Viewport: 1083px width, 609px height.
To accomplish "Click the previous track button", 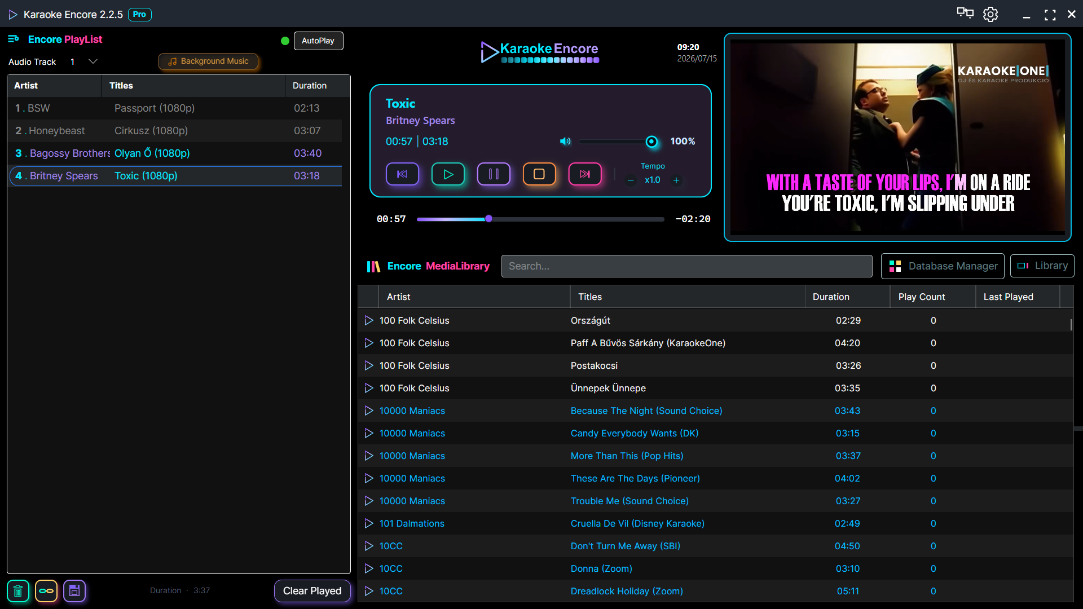I will [x=402, y=174].
